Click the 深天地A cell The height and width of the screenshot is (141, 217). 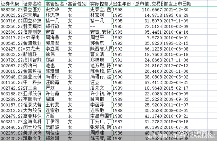point(33,15)
